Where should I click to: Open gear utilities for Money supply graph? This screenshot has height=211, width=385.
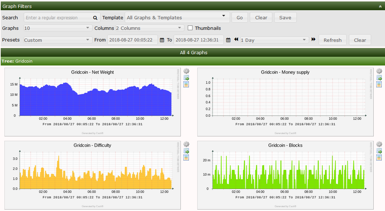coord(380,71)
